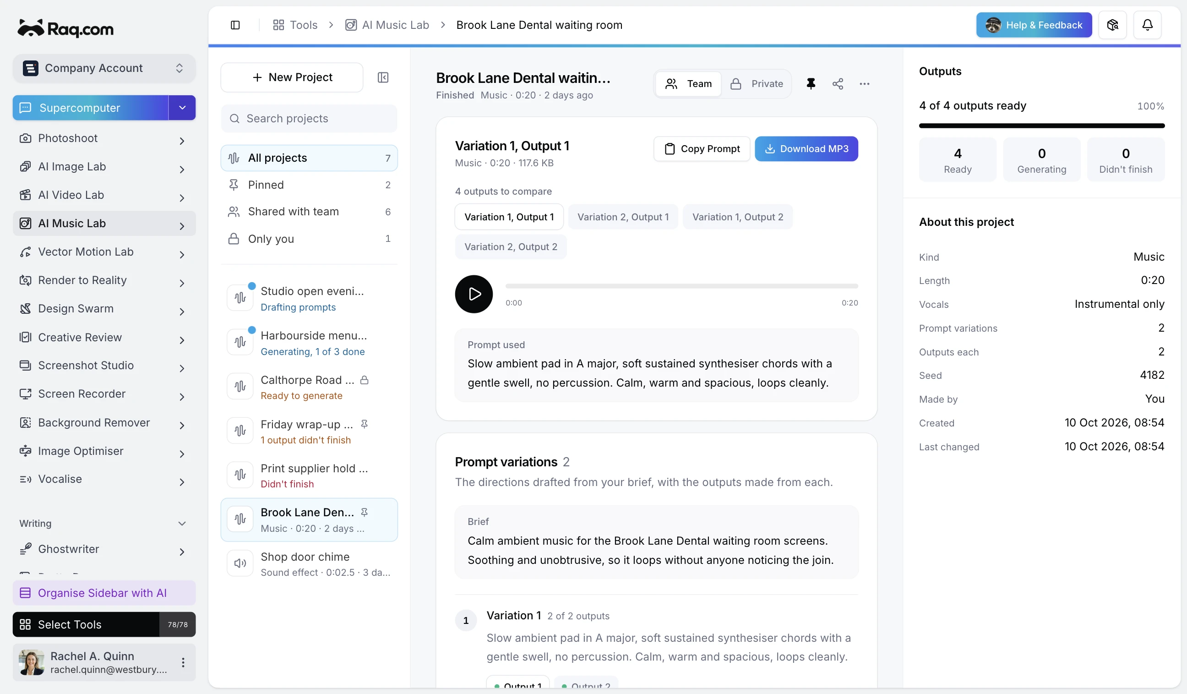Create a New Project
This screenshot has height=694, width=1187.
point(292,77)
